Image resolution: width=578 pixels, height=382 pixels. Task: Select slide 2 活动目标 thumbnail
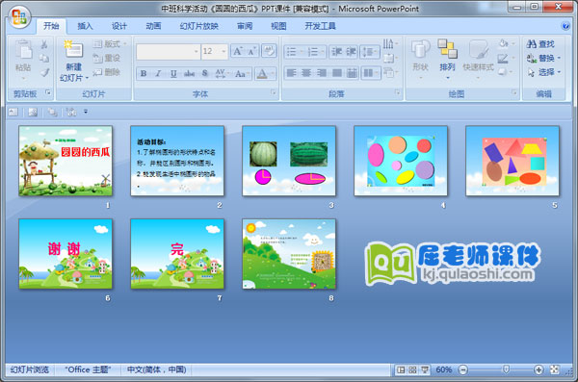[177, 161]
